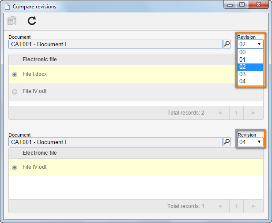Click page number 1 in the bottom pager
The width and height of the screenshot is (272, 223).
236,206
